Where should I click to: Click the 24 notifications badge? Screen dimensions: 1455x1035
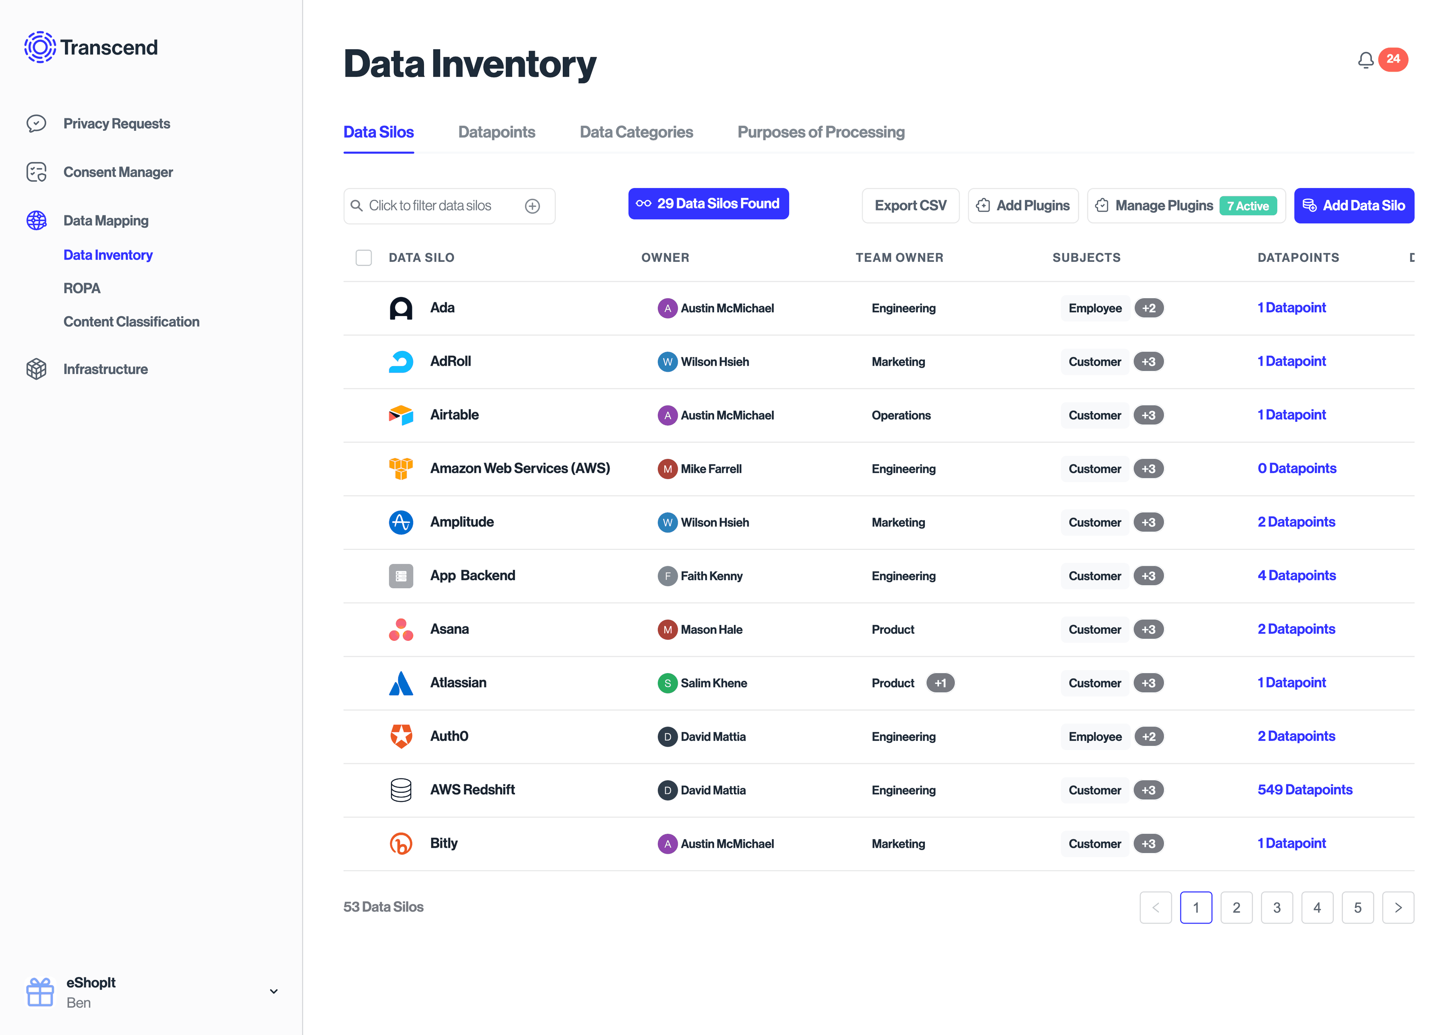coord(1393,59)
